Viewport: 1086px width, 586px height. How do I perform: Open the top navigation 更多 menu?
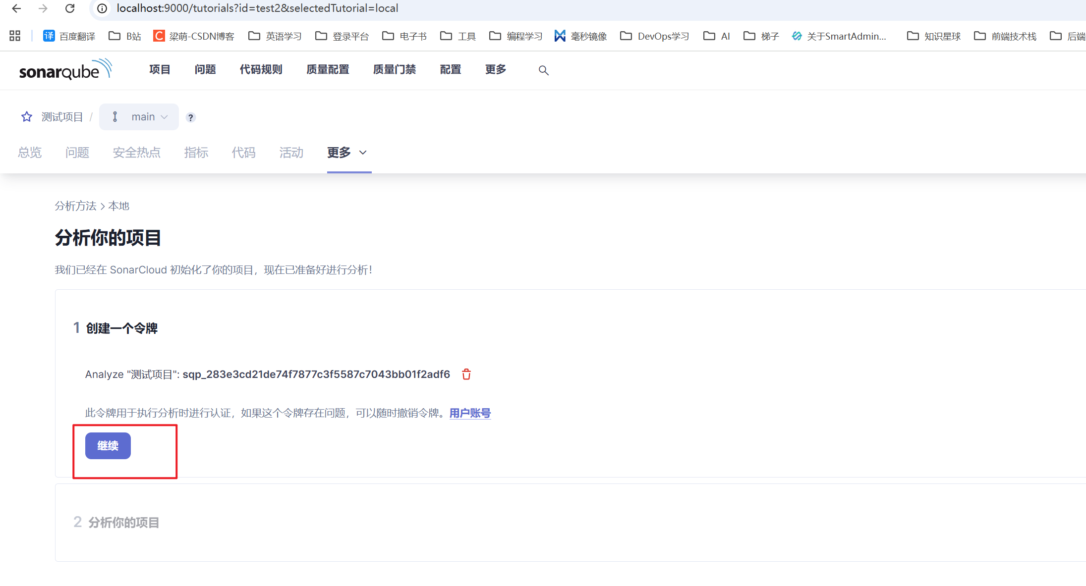(x=496, y=69)
